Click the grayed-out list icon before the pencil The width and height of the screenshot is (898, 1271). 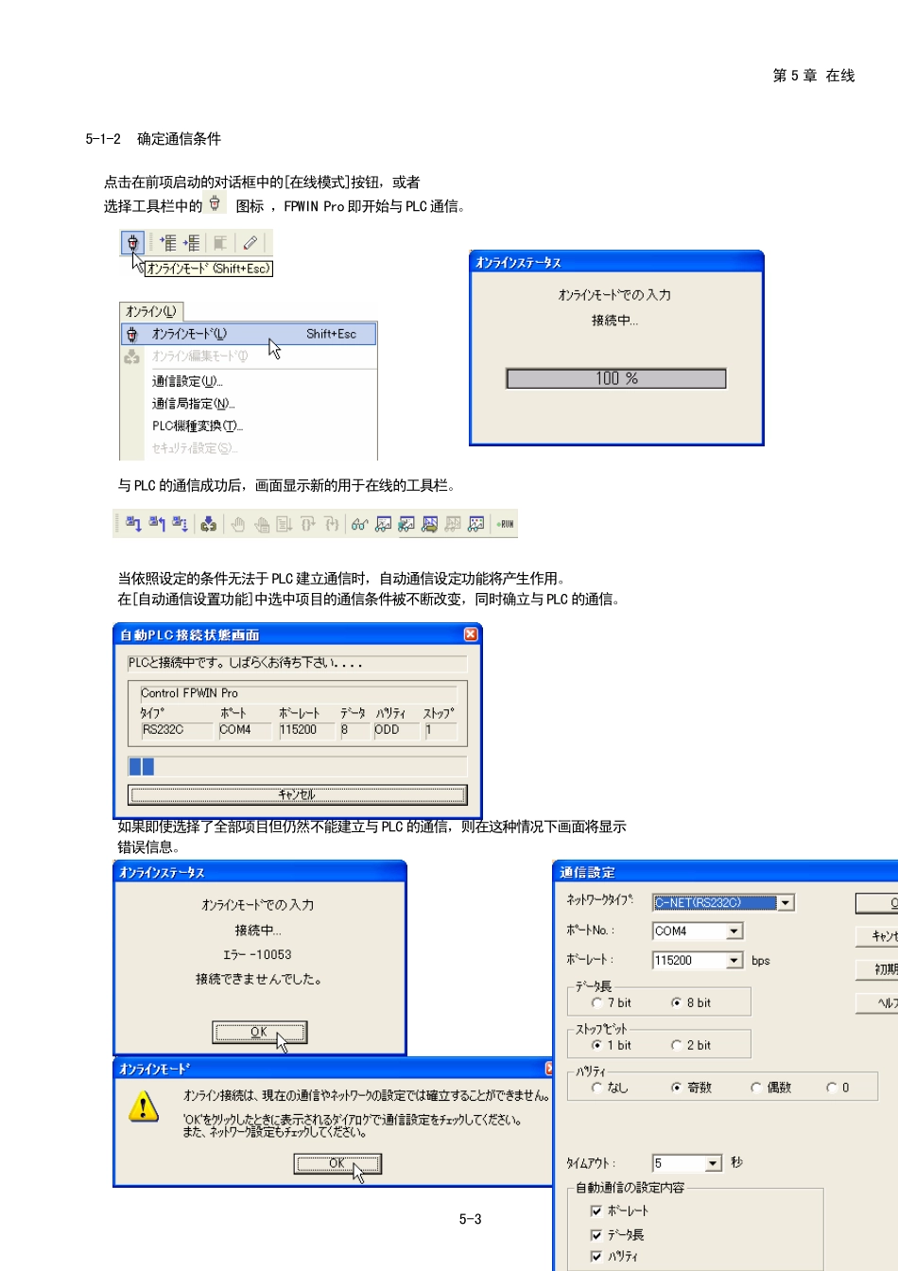219,243
